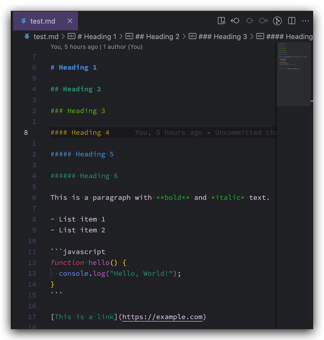The width and height of the screenshot is (324, 340).
Task: Place cursor on '### Heading 3' line
Action: [x=78, y=111]
